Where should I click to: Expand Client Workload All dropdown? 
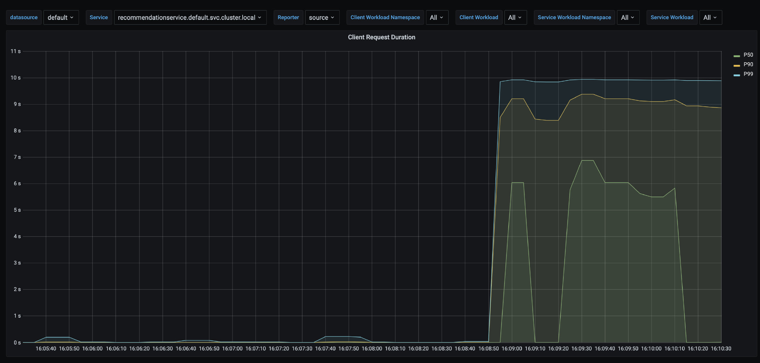click(x=515, y=17)
